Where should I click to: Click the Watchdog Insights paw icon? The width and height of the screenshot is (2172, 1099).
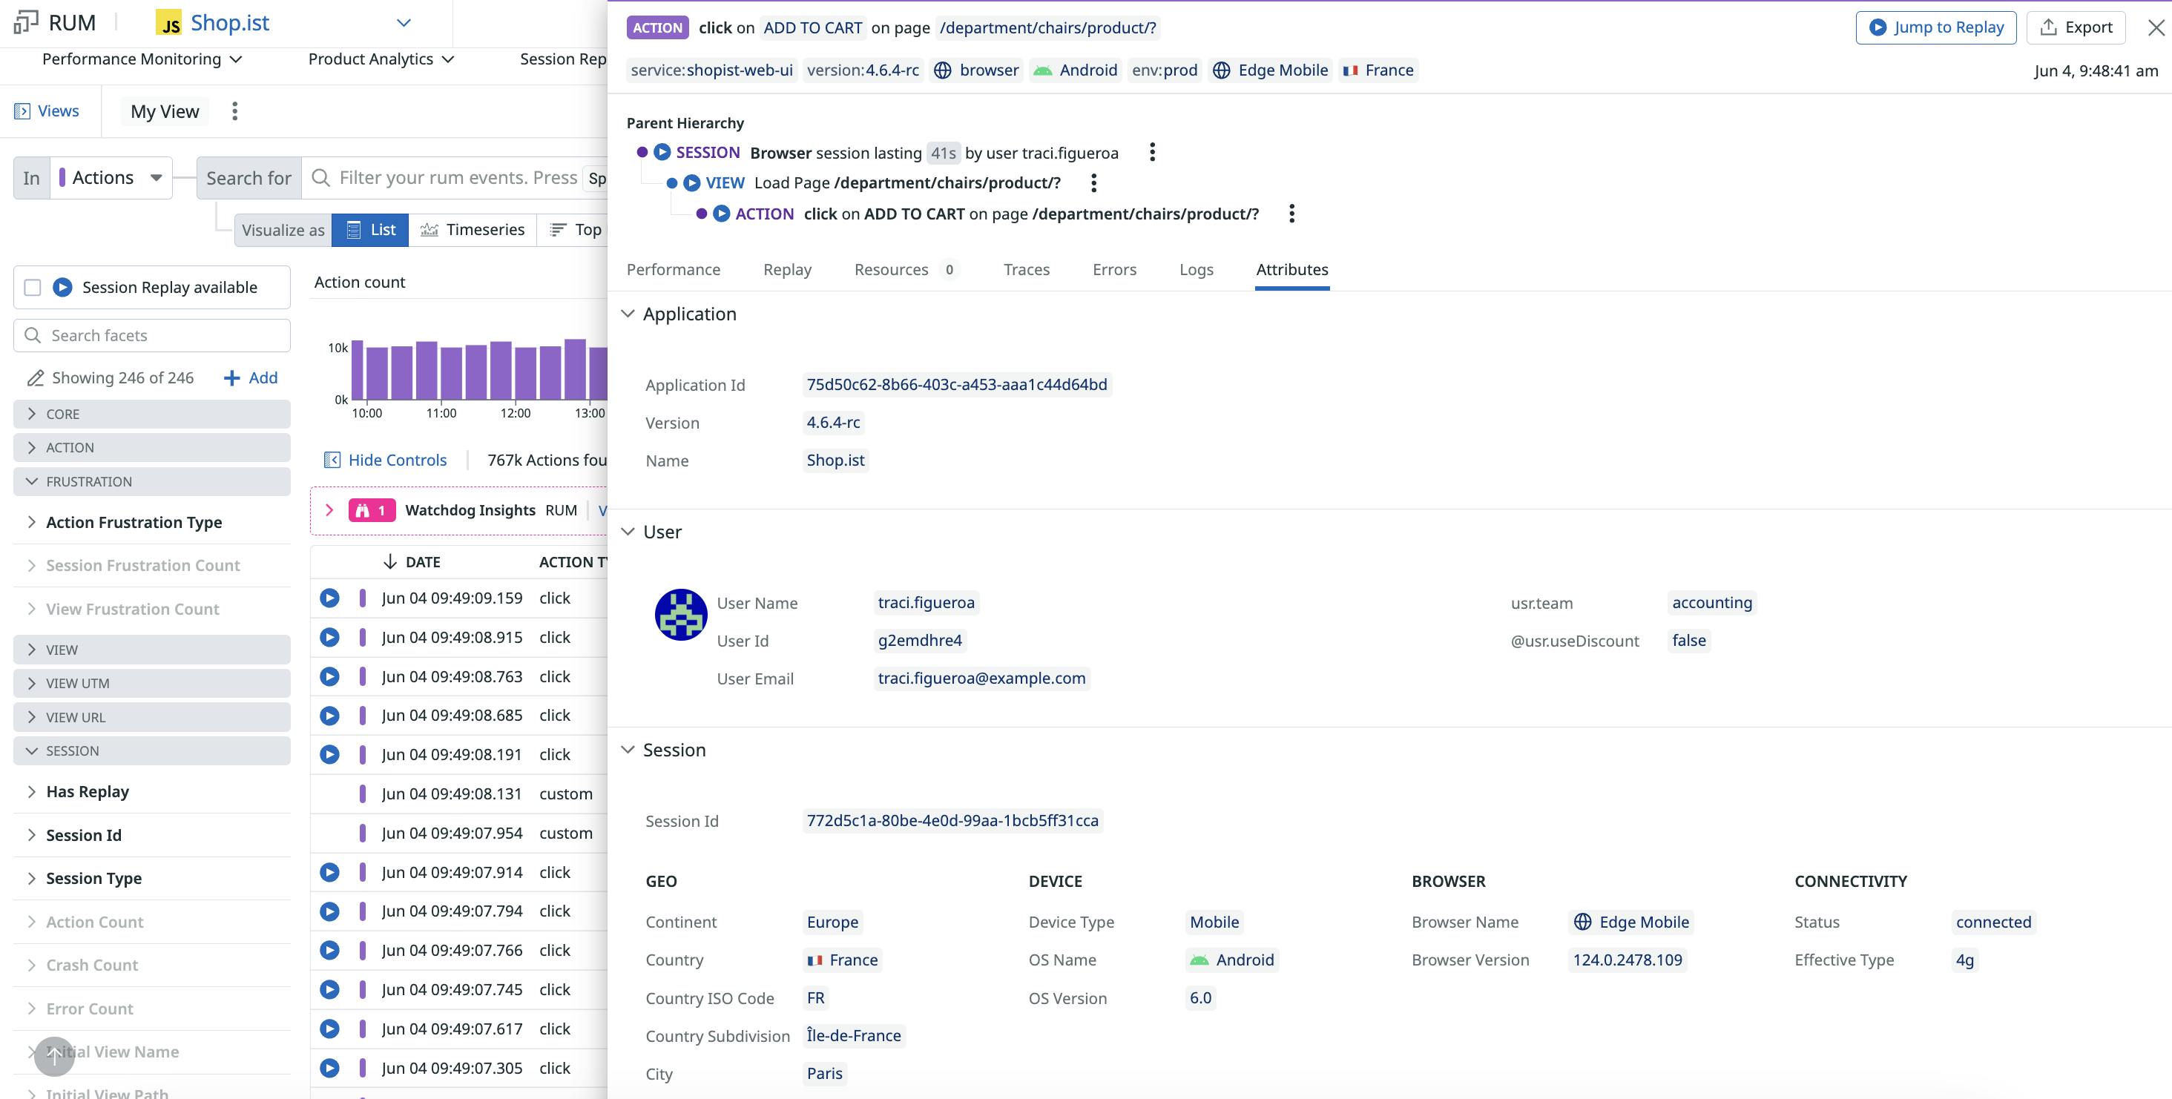[x=363, y=510]
